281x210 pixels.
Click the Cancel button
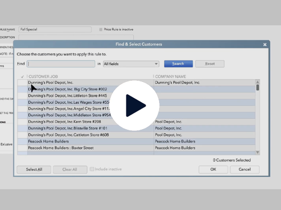(244, 170)
